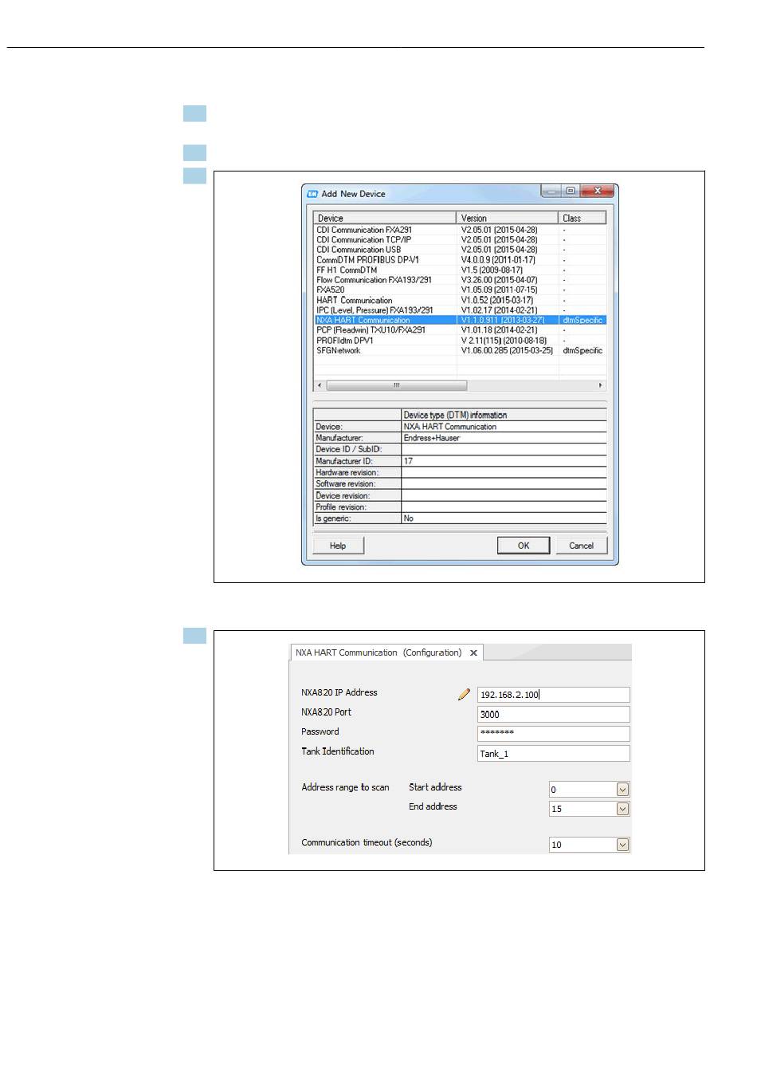Click OK in Add New Device dialog
Viewport: 757px width, 1092px height.
pos(524,546)
